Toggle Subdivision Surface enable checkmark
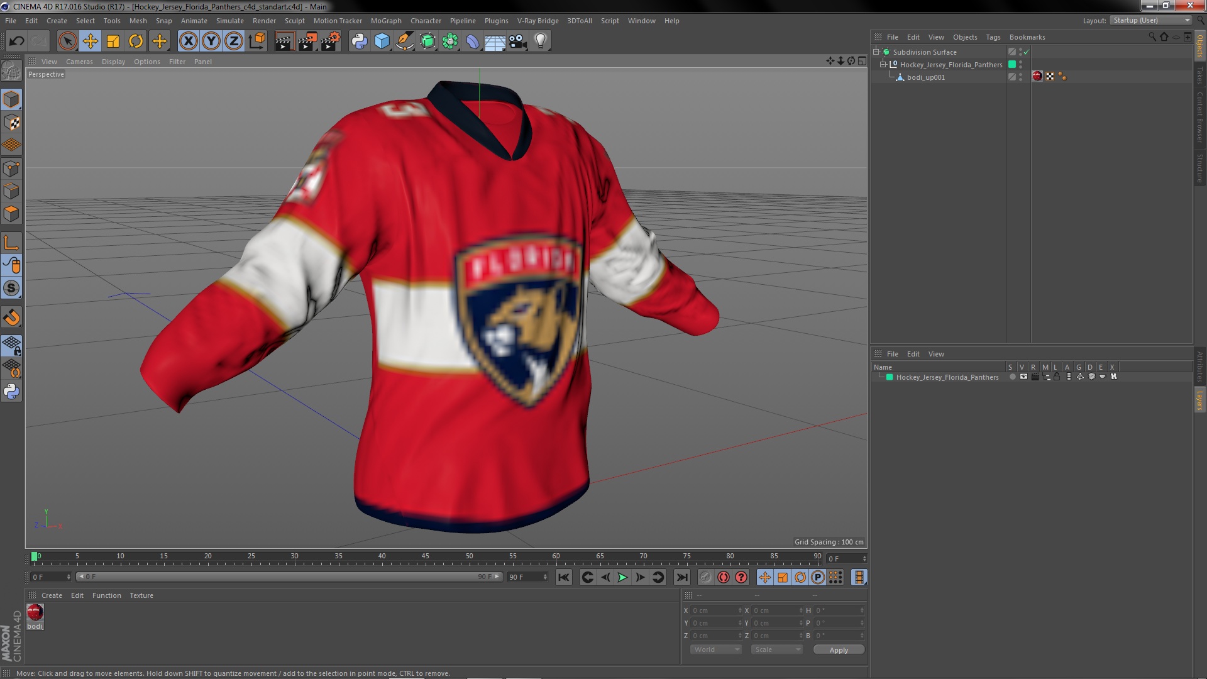The height and width of the screenshot is (679, 1207). 1027,52
